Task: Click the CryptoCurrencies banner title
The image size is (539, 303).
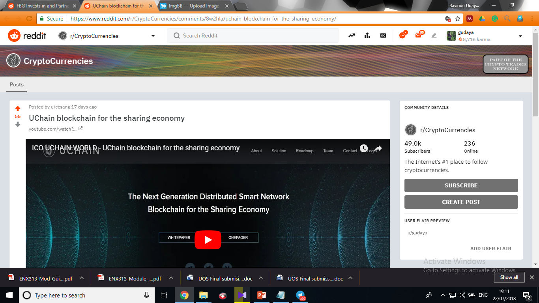Action: 58,61
